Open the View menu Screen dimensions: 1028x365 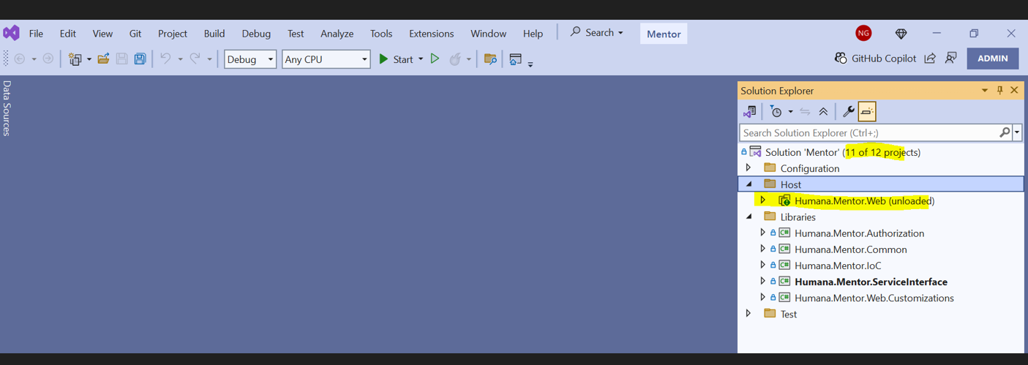click(102, 34)
